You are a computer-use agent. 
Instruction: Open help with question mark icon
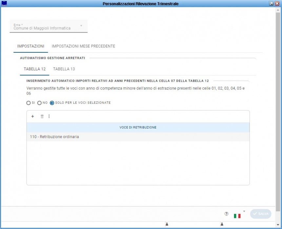point(227,214)
